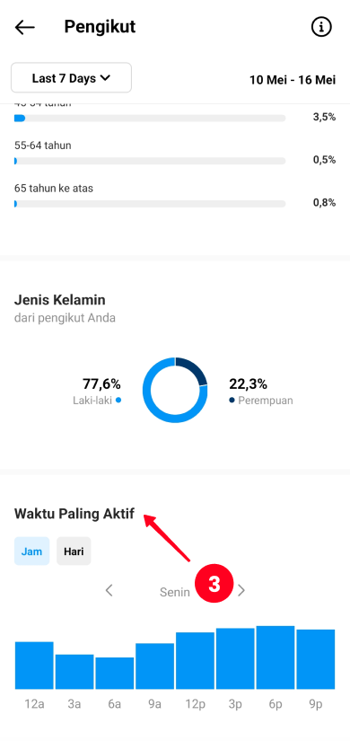This screenshot has width=350, height=741.
Task: Tap the Laki-laki light blue legend dot
Action: [x=118, y=400]
